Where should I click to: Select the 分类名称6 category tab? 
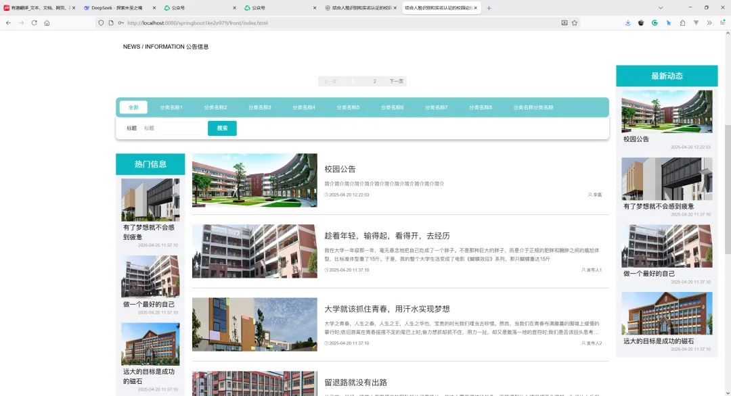(392, 107)
